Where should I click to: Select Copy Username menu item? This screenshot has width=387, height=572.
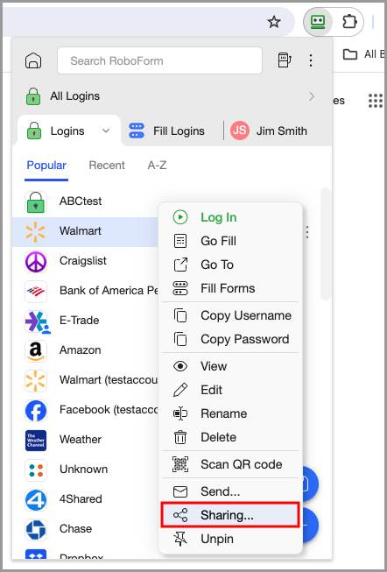230,315
